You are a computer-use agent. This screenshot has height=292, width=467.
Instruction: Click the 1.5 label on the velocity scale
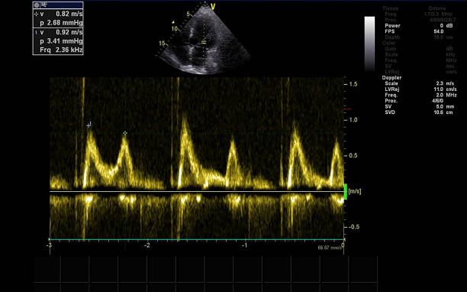tap(353, 84)
